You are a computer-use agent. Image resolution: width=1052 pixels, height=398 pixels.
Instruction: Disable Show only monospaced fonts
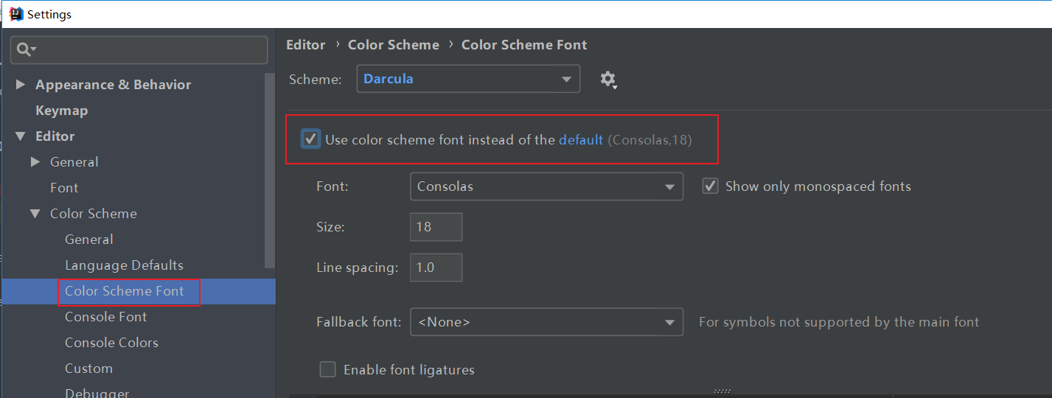[710, 186]
